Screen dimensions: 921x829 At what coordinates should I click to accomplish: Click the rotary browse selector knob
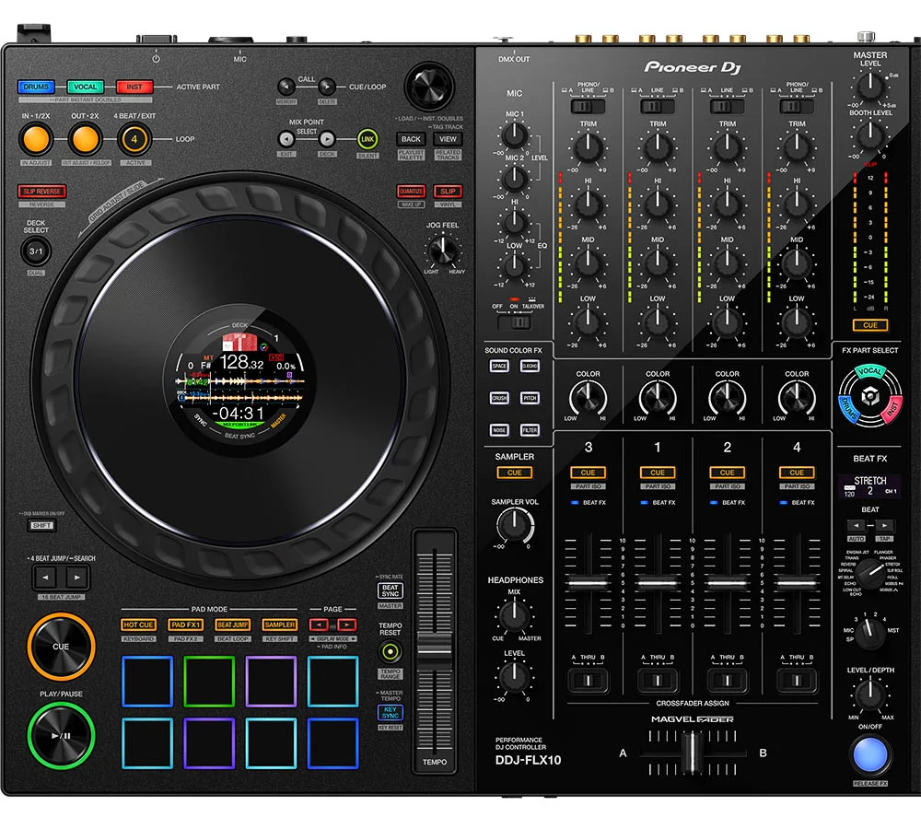pyautogui.click(x=429, y=86)
